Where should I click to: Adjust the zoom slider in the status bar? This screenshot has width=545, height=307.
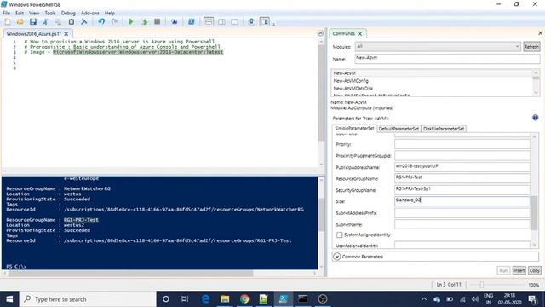coord(481,285)
